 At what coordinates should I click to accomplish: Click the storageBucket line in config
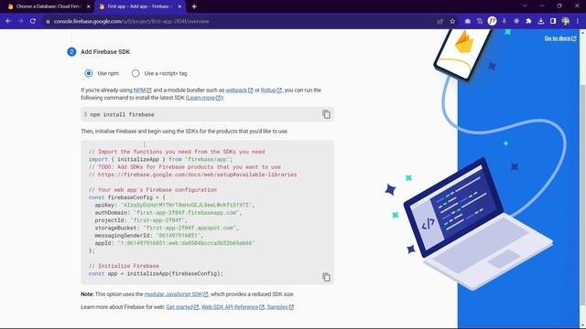pos(167,228)
